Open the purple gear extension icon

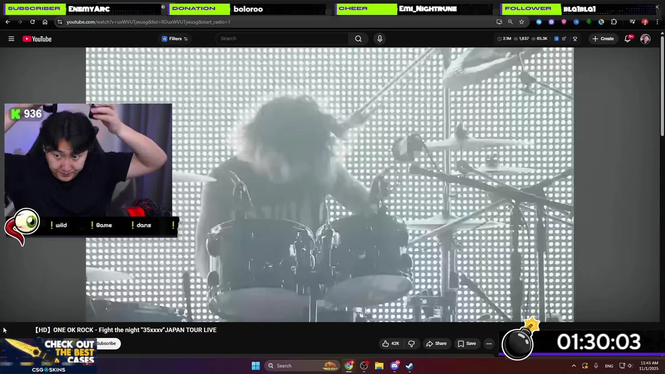(551, 22)
